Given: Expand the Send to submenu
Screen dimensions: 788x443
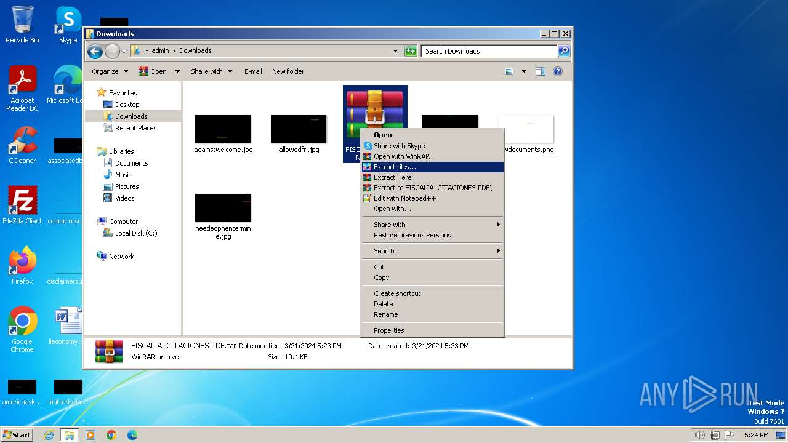Looking at the screenshot, I should tap(432, 251).
